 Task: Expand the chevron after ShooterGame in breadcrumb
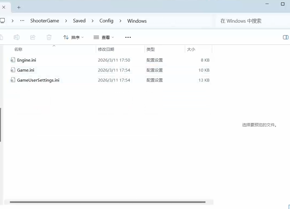[66, 21]
